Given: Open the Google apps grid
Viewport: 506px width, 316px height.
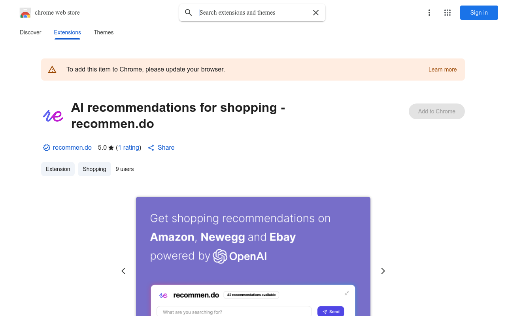Looking at the screenshot, I should [447, 13].
